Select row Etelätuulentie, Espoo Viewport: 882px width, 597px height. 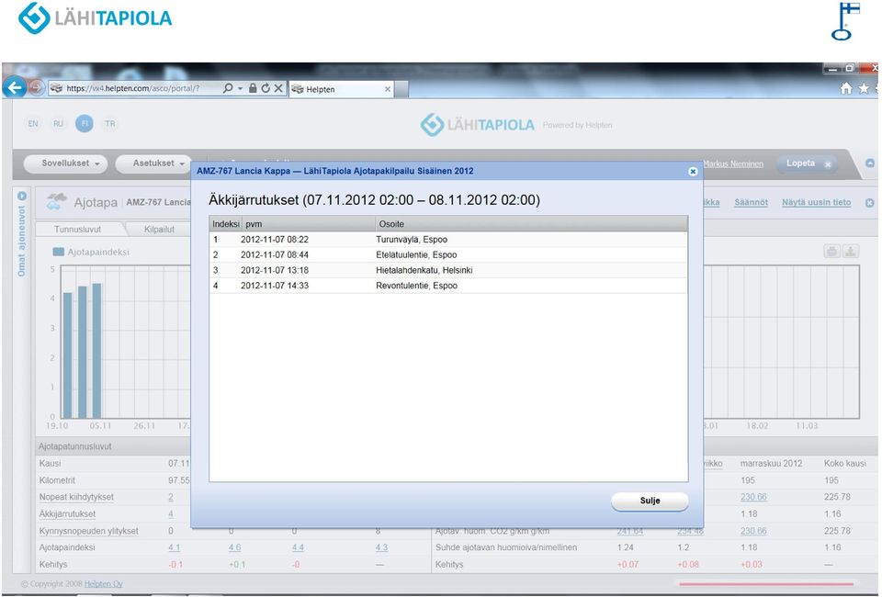[x=448, y=254]
